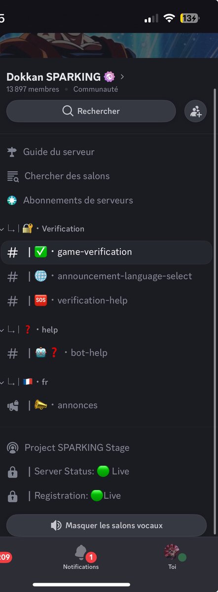Tap the megaphone channel icon of annonces
This screenshot has width=218, height=592.
click(12, 406)
